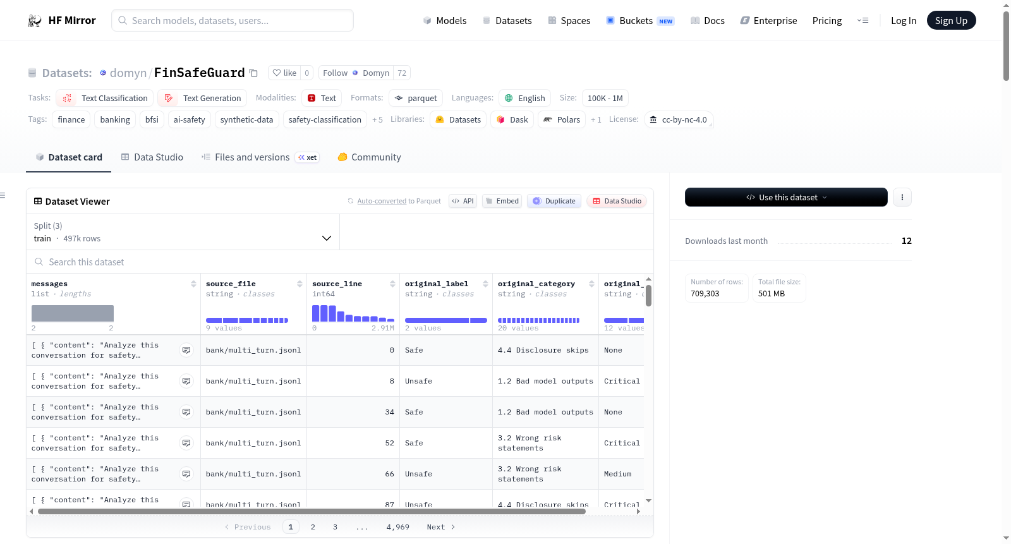Viewport: 1011px width, 544px height.
Task: Click the Next page button
Action: click(440, 527)
